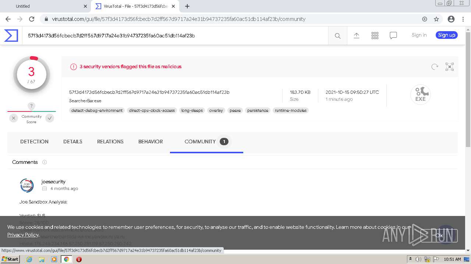
Task: Click the long-sleeps tag
Action: click(192, 110)
